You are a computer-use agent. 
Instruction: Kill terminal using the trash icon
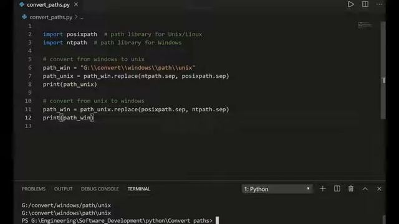pos(351,189)
